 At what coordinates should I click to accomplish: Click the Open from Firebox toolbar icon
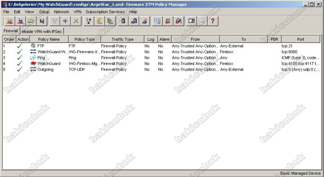coord(10,21)
